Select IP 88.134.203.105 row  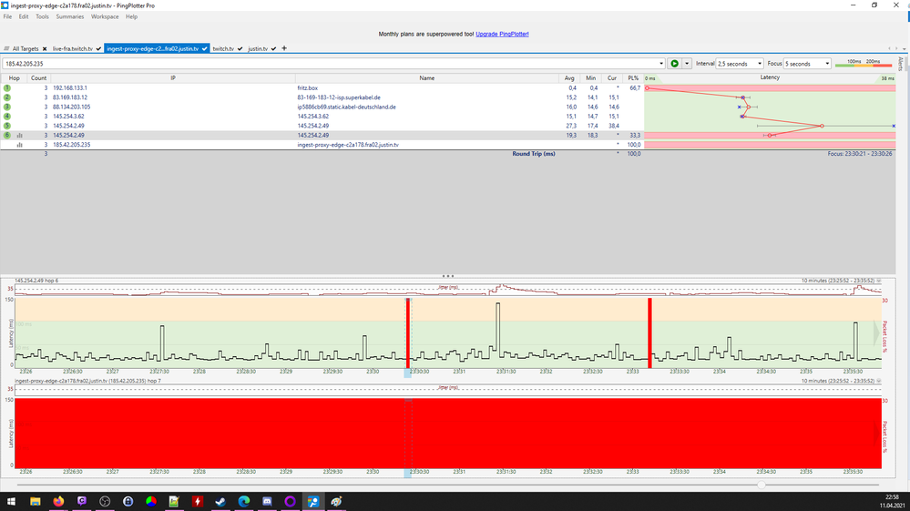[71, 107]
